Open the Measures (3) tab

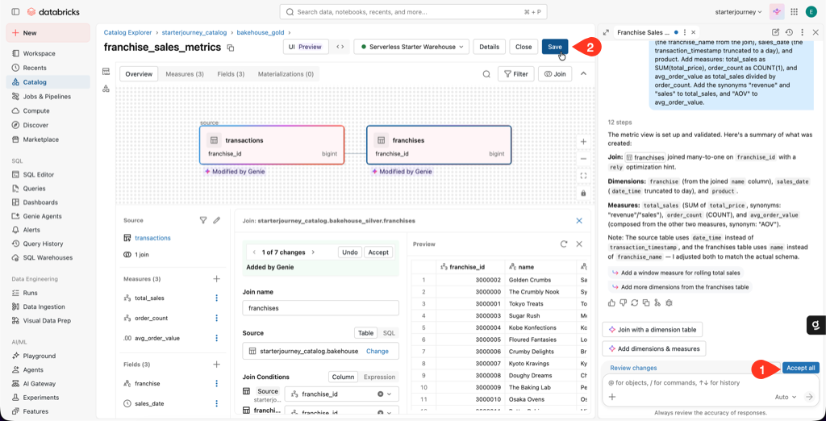coord(185,74)
